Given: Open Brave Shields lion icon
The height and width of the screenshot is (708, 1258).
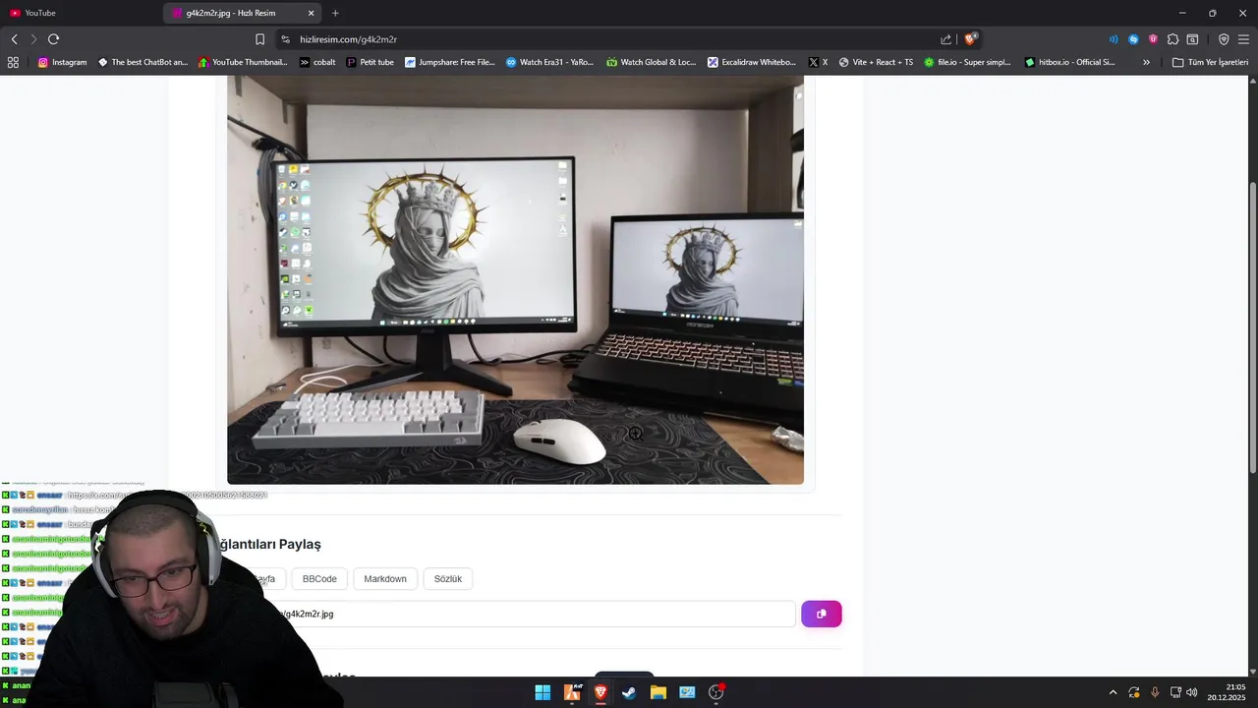Looking at the screenshot, I should click(x=970, y=39).
